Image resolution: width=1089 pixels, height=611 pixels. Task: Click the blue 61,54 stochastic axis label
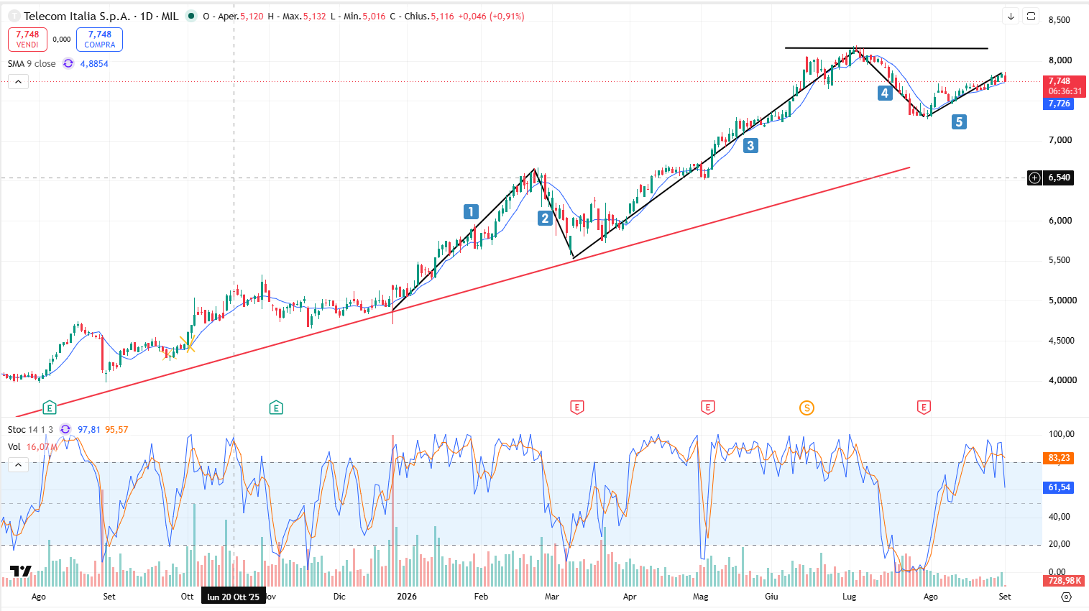1058,487
